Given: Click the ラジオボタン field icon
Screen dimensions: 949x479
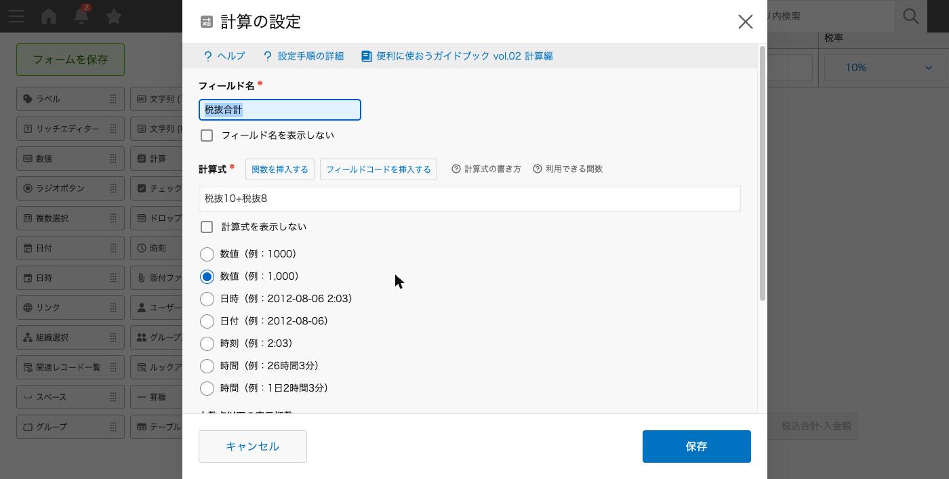Looking at the screenshot, I should (28, 188).
